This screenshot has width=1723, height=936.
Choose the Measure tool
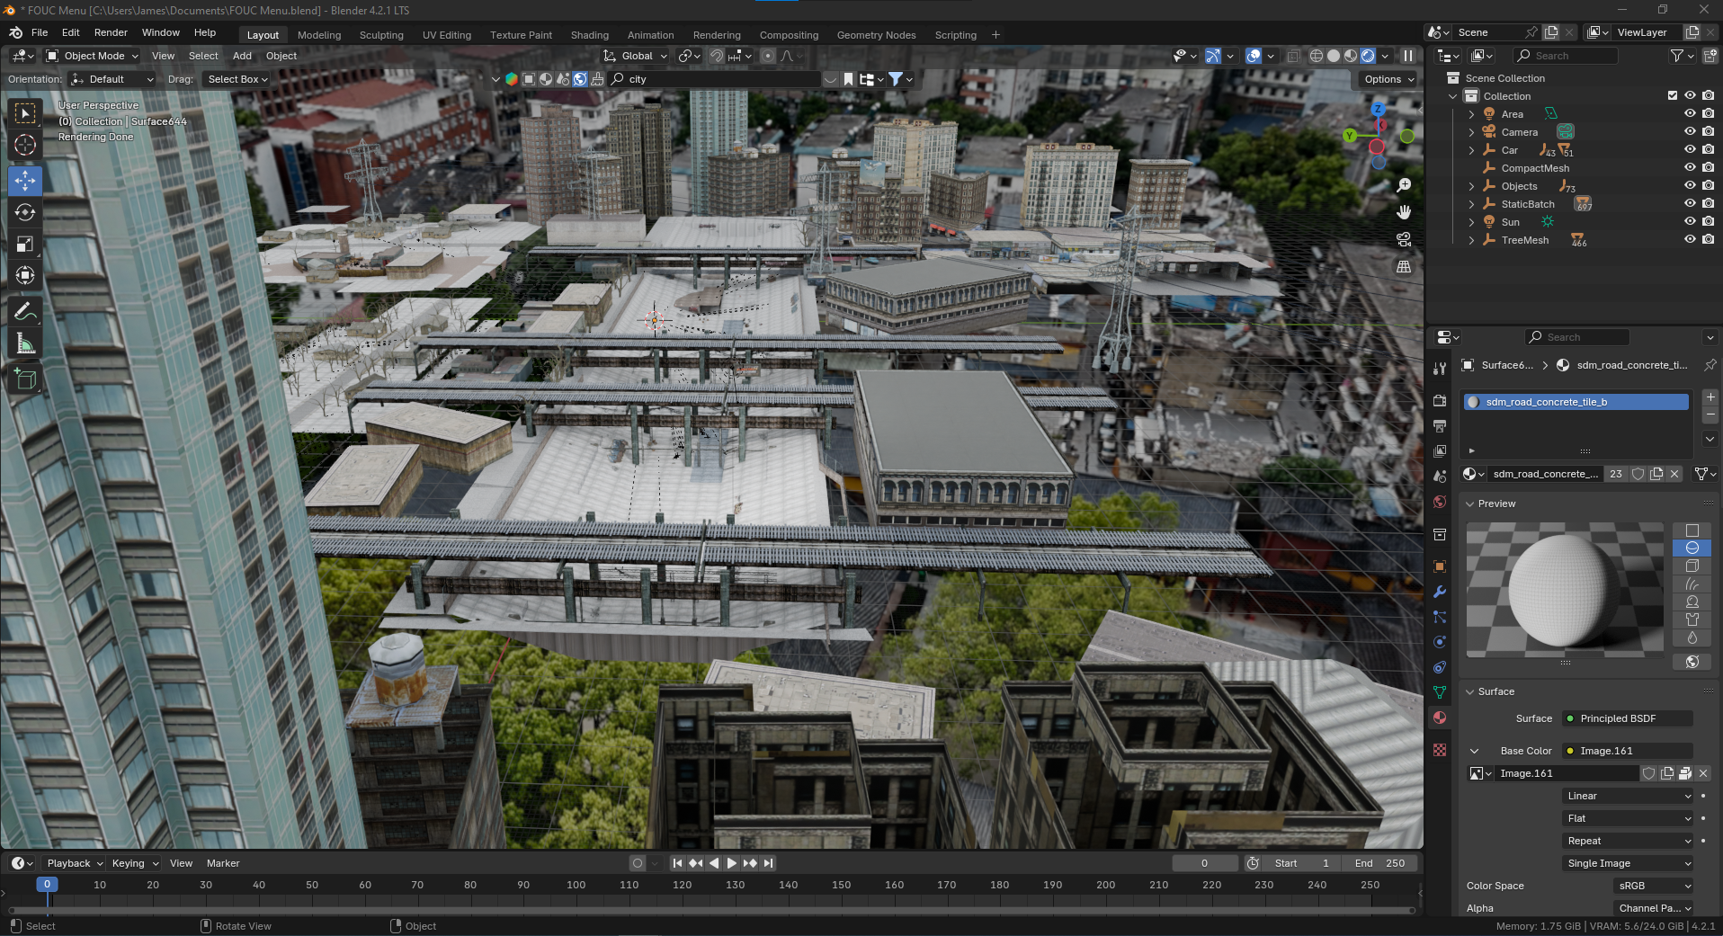point(25,343)
